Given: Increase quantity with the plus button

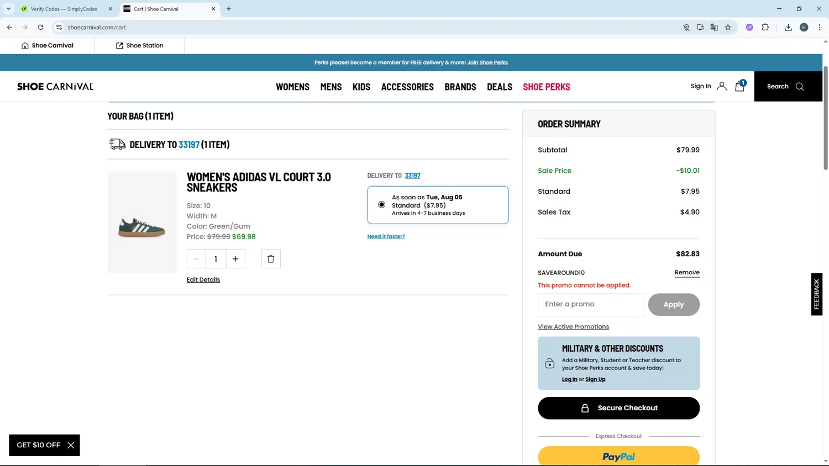Looking at the screenshot, I should 235,259.
